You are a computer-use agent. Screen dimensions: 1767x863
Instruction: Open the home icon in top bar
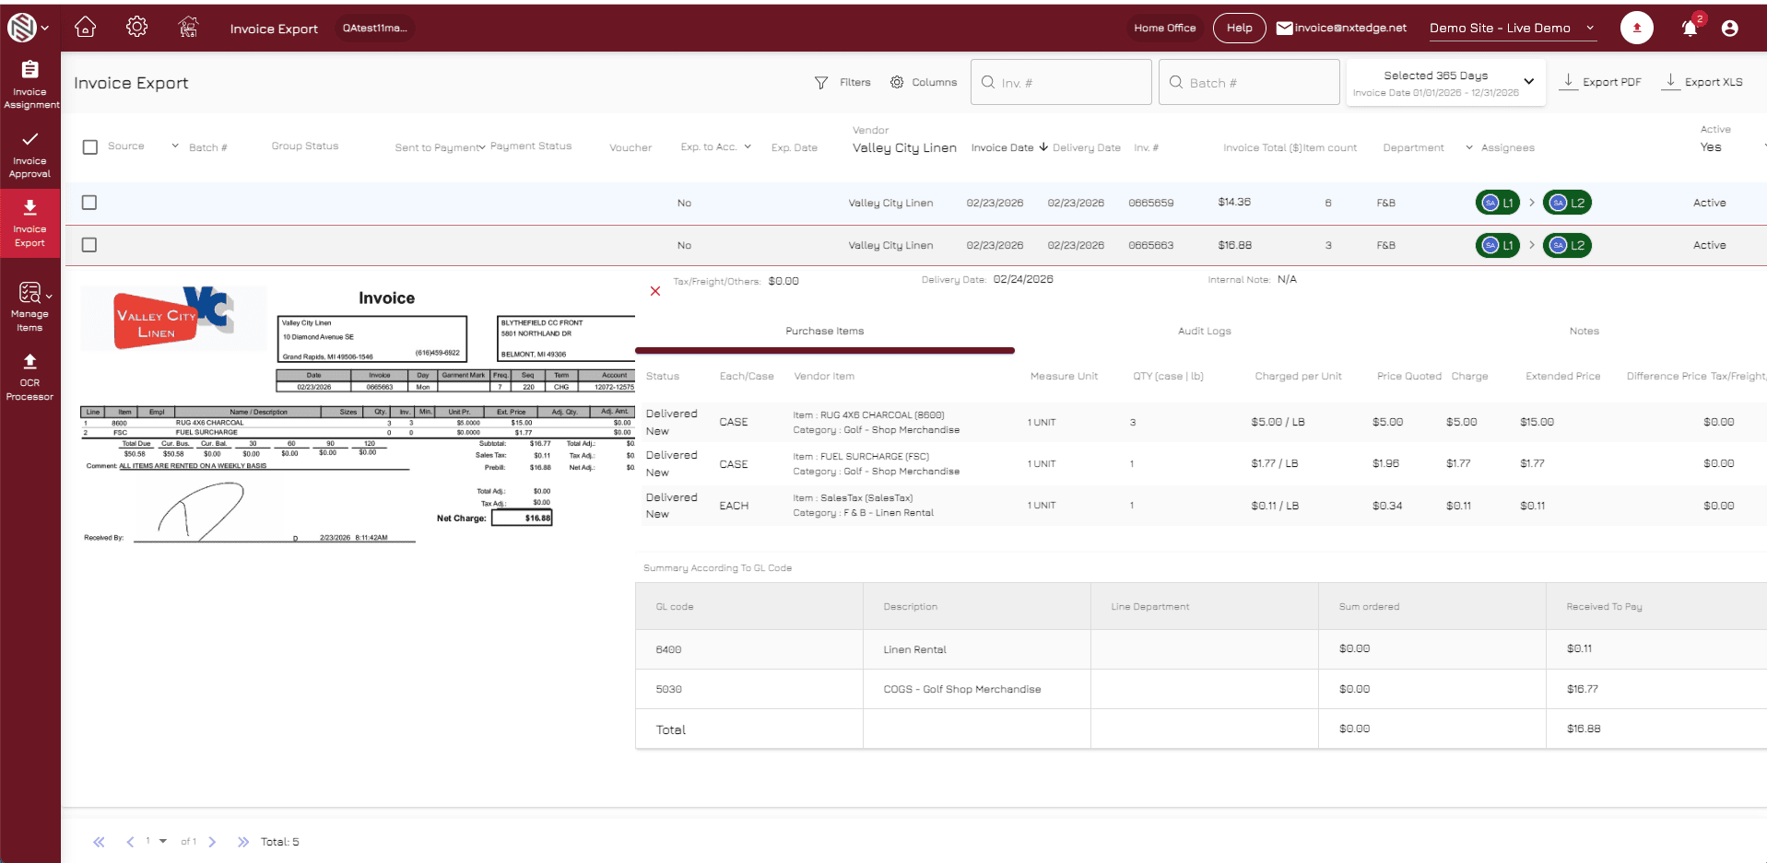click(x=85, y=28)
